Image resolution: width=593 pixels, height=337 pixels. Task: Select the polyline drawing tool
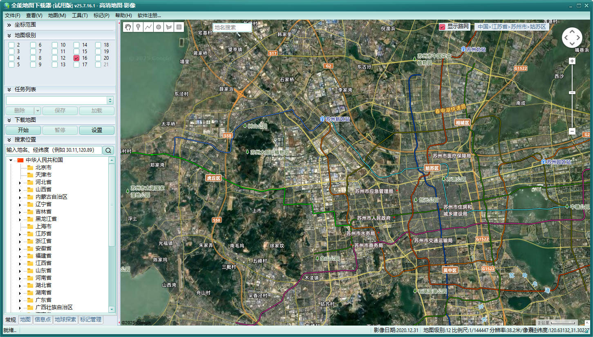(x=148, y=27)
